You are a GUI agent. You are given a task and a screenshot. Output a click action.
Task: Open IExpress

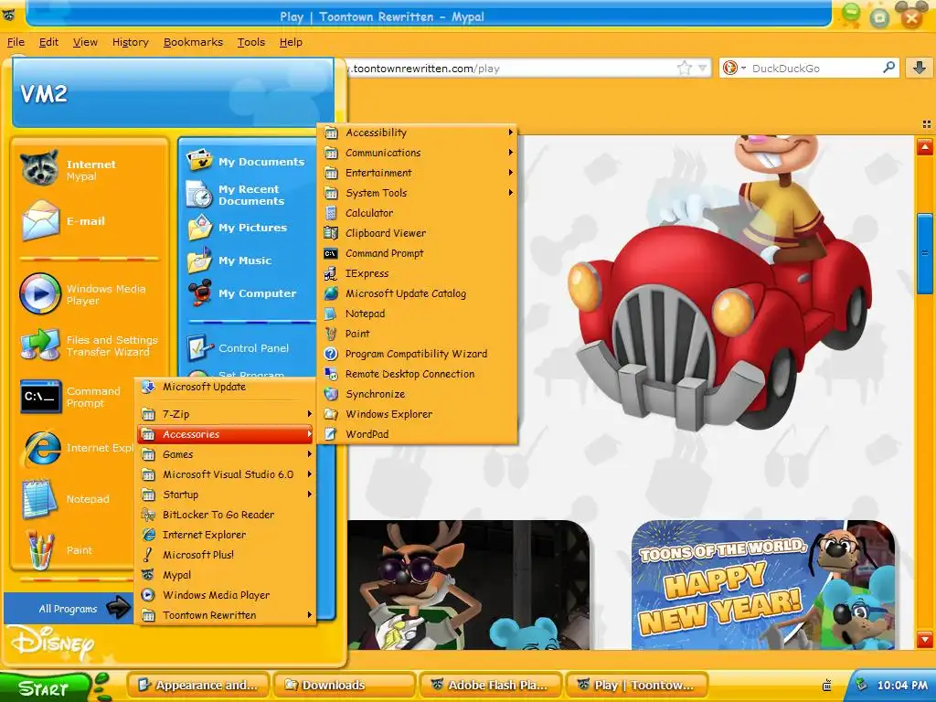(418, 273)
